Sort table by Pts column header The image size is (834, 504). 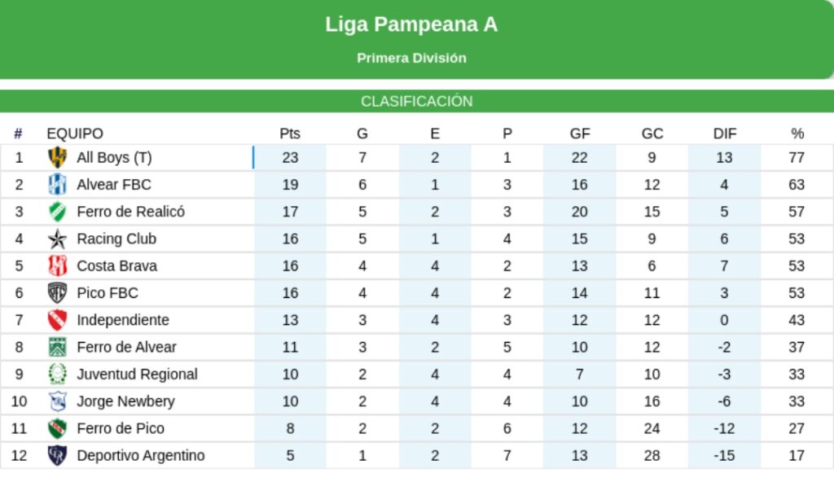coord(290,134)
